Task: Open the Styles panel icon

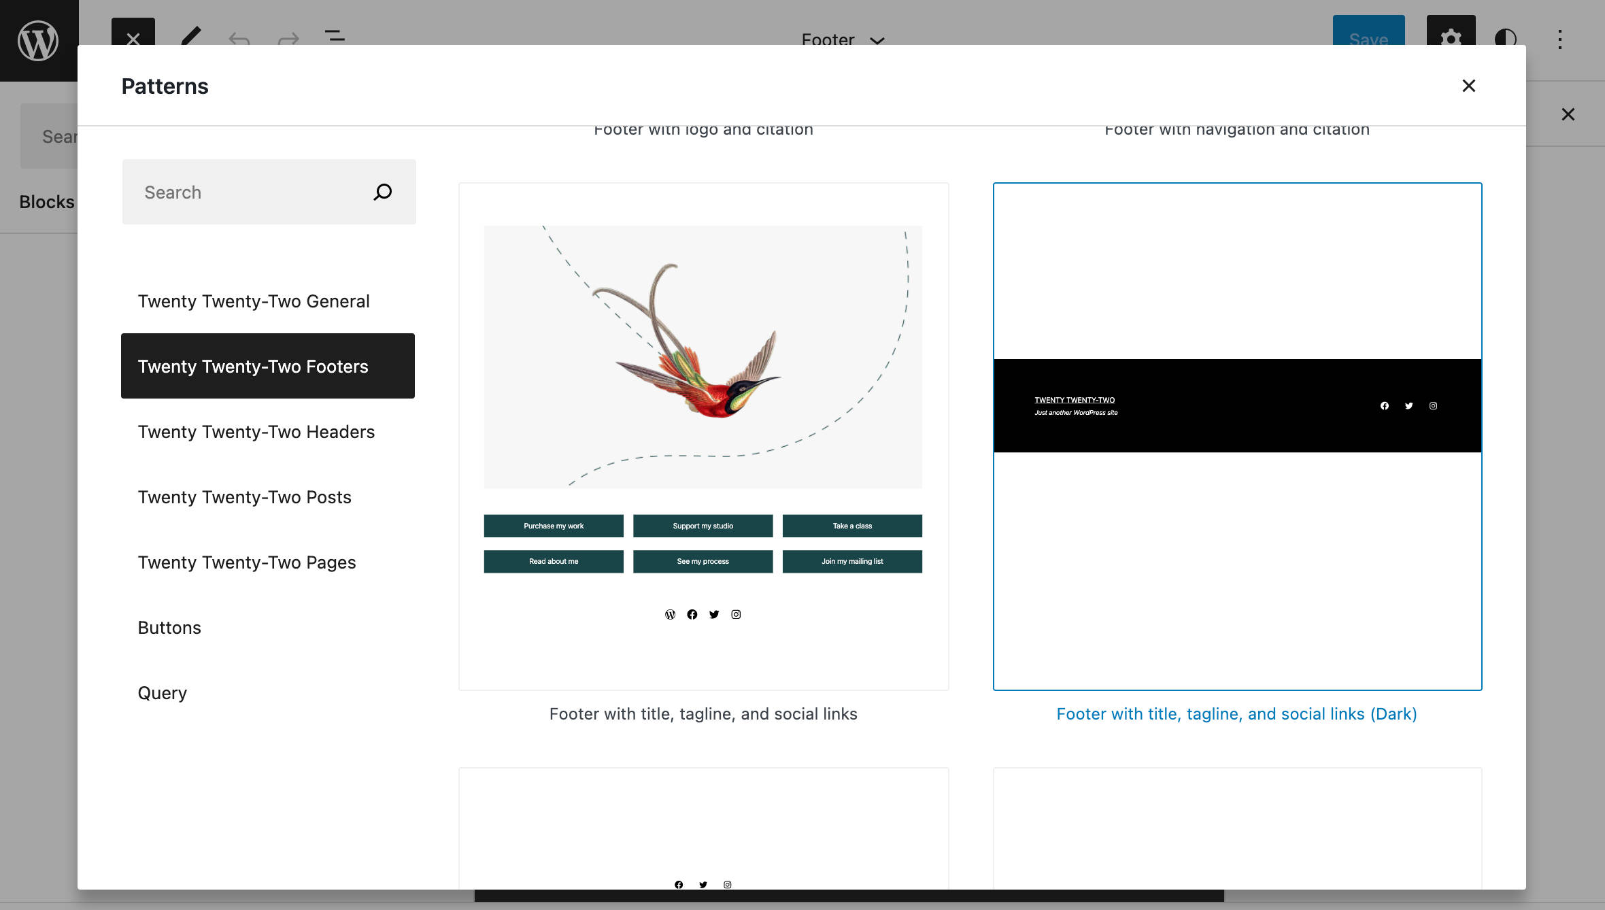Action: [x=1505, y=39]
